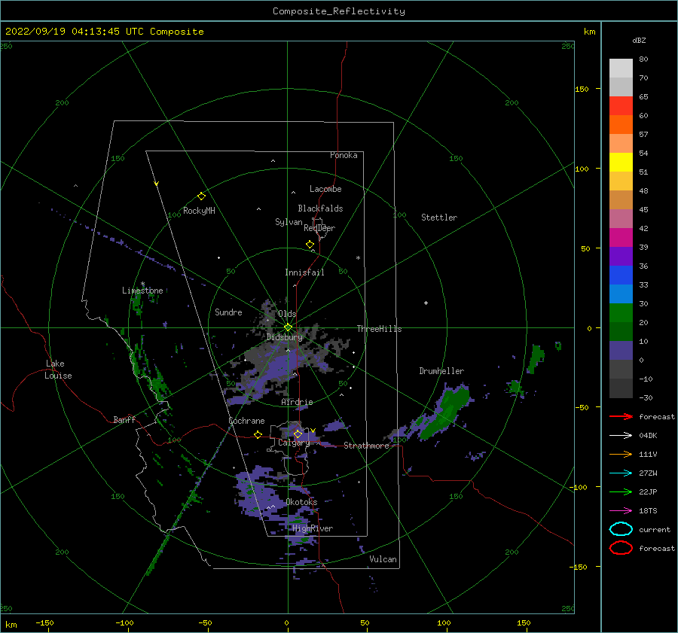The image size is (678, 633).
Task: Select the Vulcan label
Action: (383, 559)
